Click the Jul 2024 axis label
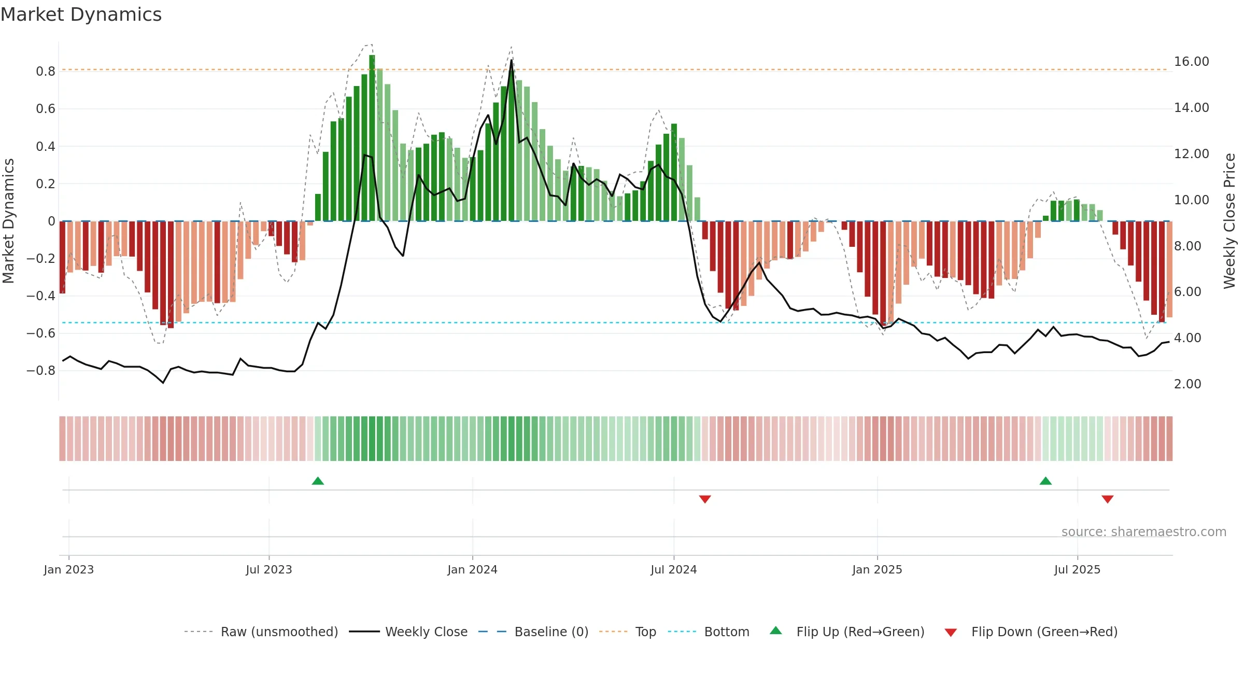Image resolution: width=1244 pixels, height=700 pixels. (674, 569)
